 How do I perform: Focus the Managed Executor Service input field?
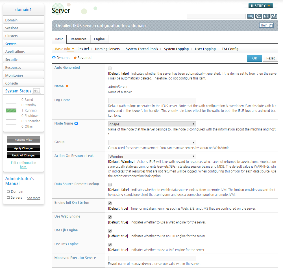(152, 258)
